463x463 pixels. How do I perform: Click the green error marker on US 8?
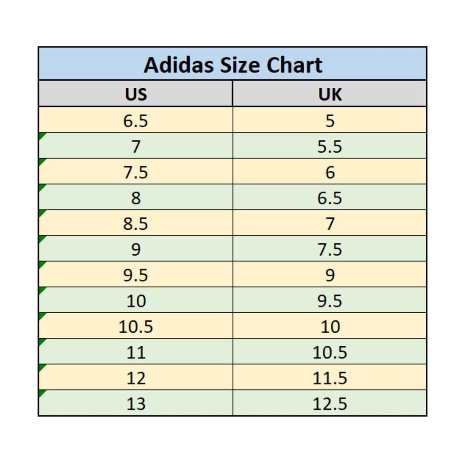point(42,187)
